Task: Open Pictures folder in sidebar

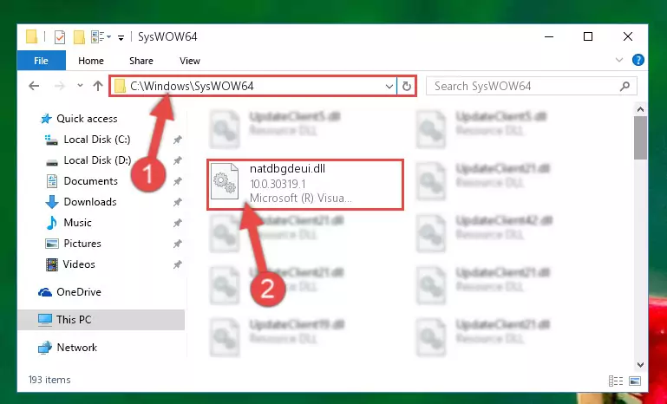Action: coord(82,244)
